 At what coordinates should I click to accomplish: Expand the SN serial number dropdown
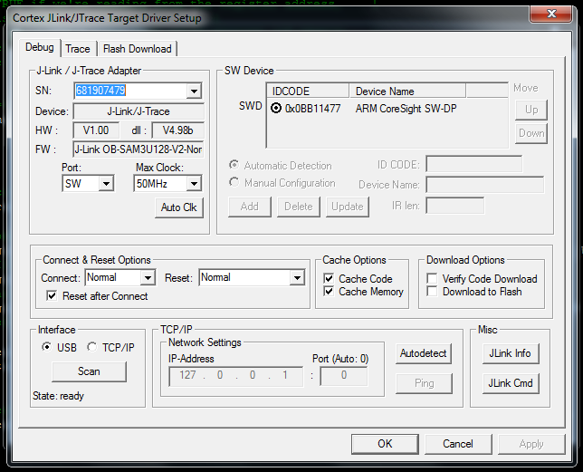[194, 92]
